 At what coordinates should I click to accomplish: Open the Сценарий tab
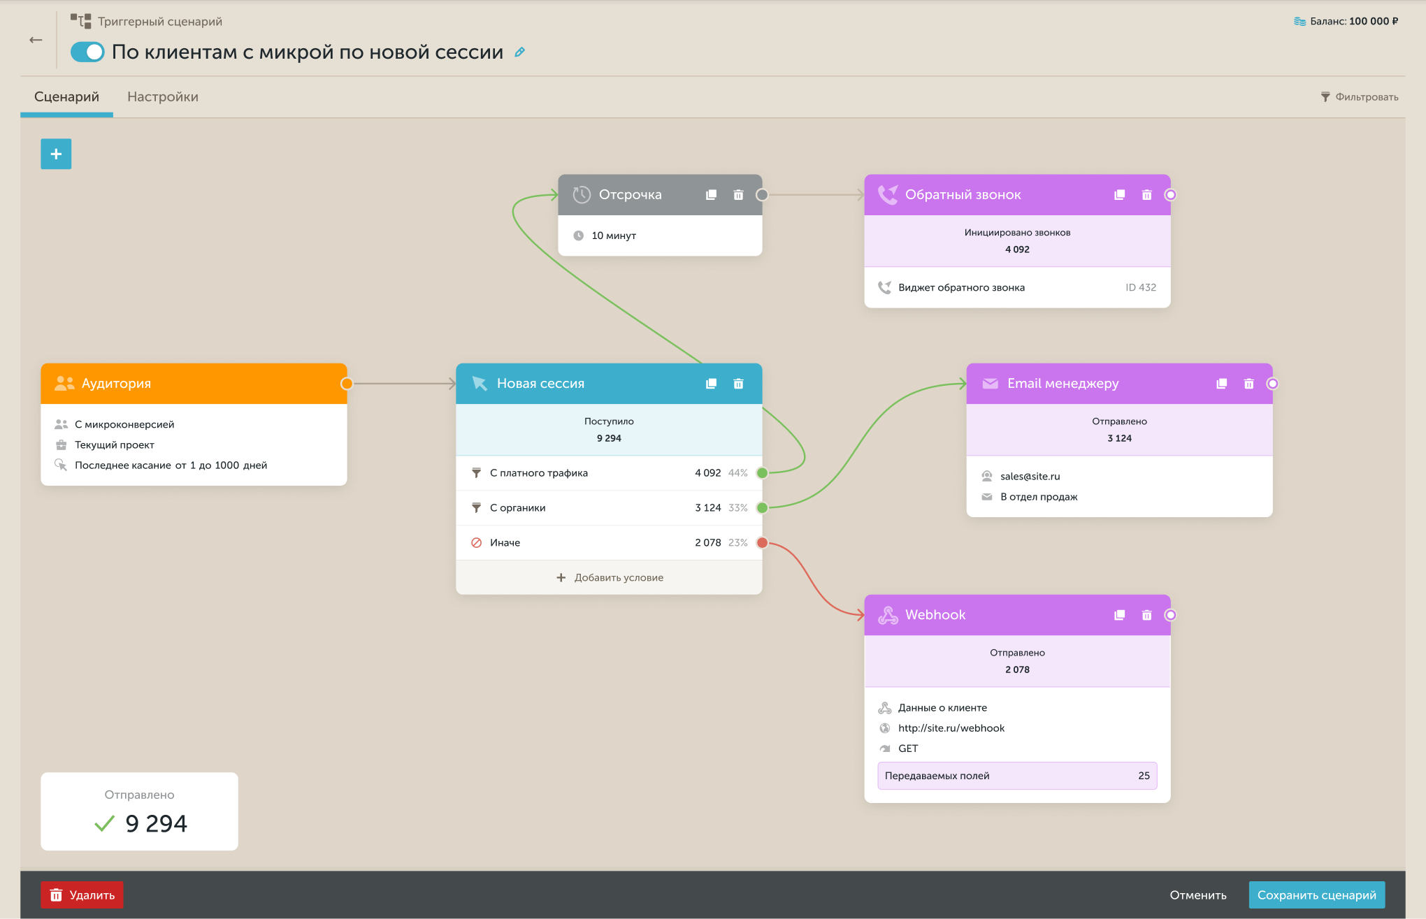66,96
